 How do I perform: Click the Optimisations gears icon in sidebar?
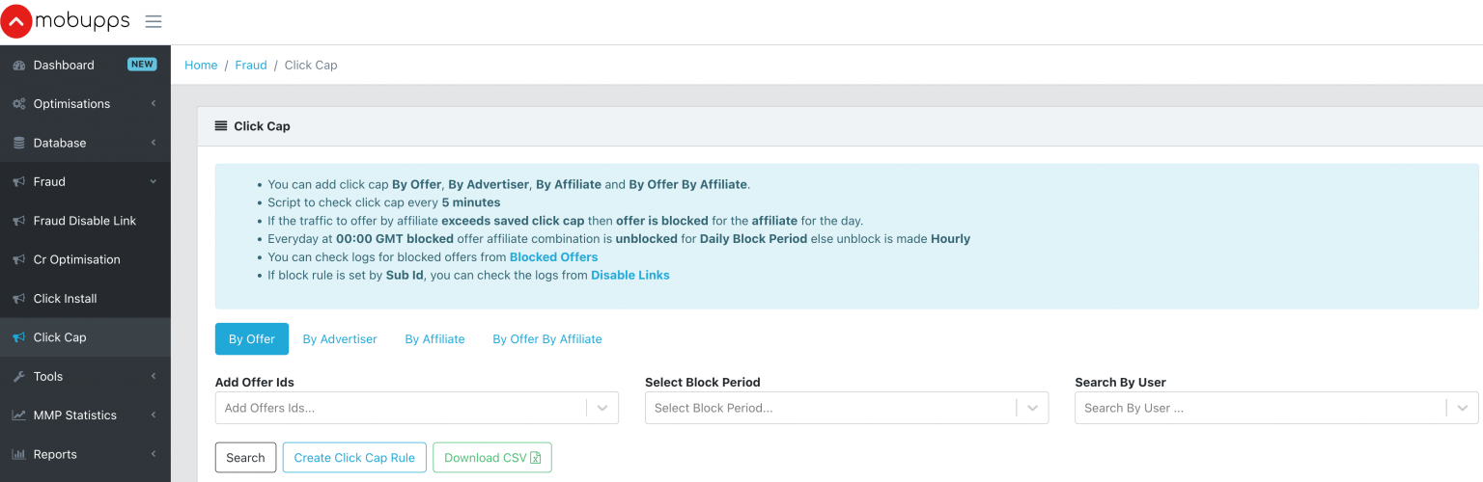click(18, 104)
